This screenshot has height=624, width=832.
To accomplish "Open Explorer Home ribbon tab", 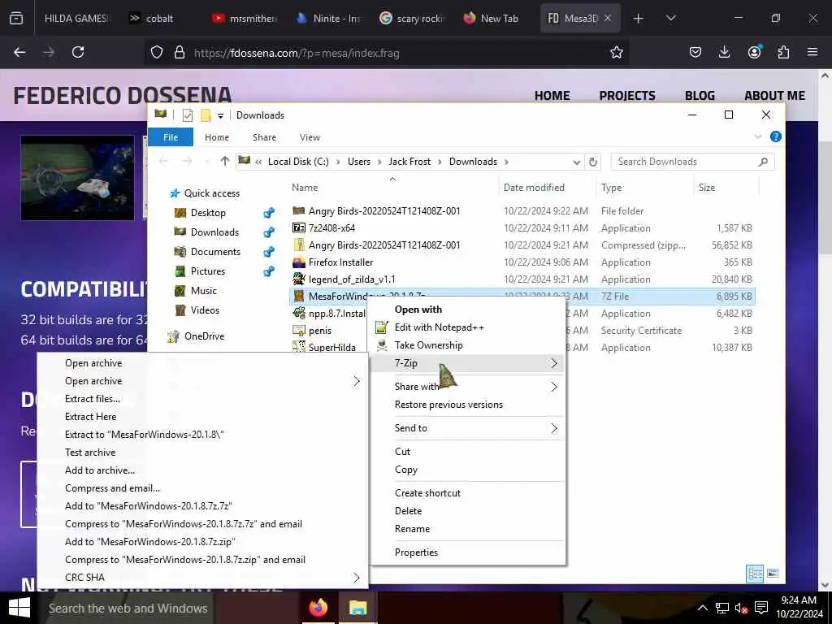I will pos(216,136).
